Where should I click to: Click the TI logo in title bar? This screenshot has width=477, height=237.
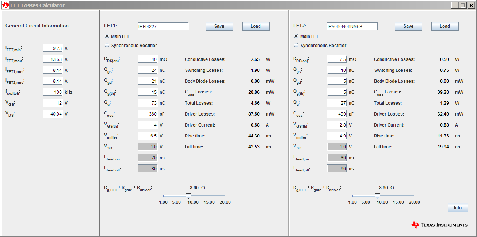click(x=5, y=5)
